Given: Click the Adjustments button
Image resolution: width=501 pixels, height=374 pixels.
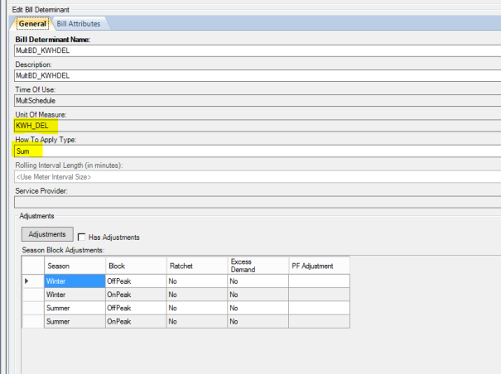Looking at the screenshot, I should coord(47,234).
